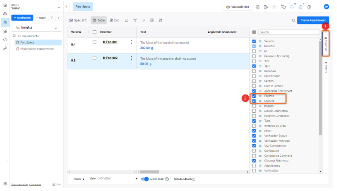
Task: Click the column Search field
Action: point(289,32)
